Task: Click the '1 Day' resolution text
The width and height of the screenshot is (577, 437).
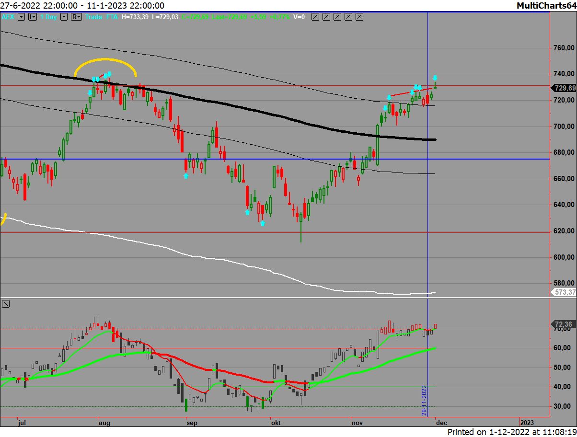Action: (x=49, y=17)
